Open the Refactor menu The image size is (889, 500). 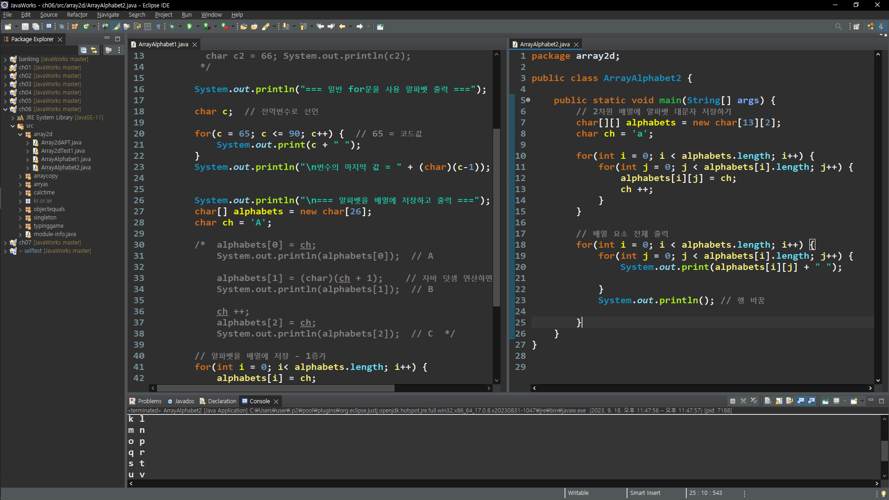tap(77, 15)
